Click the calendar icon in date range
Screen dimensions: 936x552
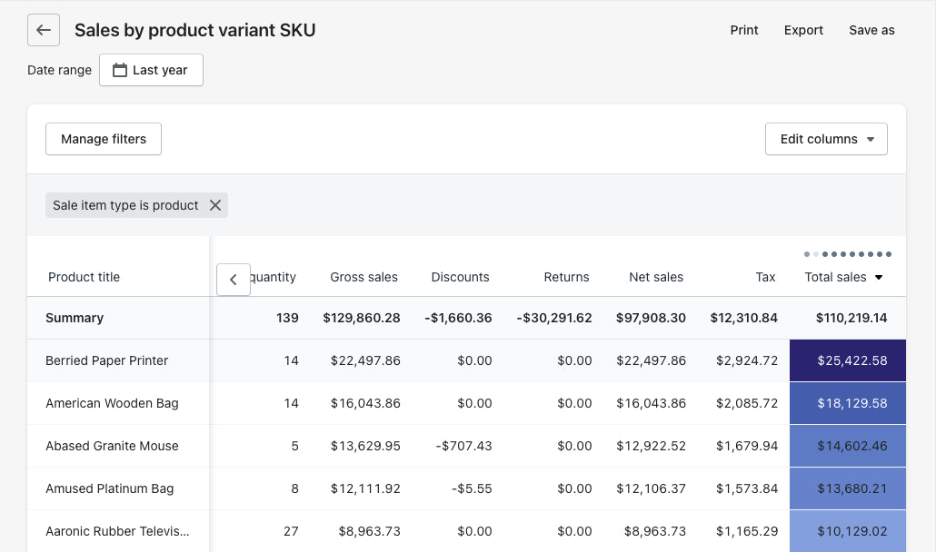pos(119,70)
